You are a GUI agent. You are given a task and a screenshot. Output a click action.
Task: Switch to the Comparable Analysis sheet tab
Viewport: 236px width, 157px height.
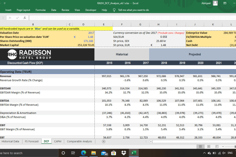[79, 141]
